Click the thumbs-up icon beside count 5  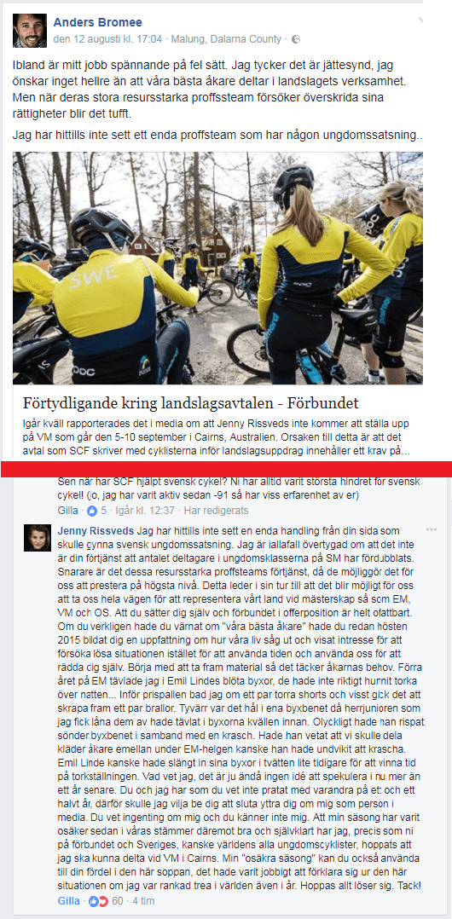[x=93, y=511]
